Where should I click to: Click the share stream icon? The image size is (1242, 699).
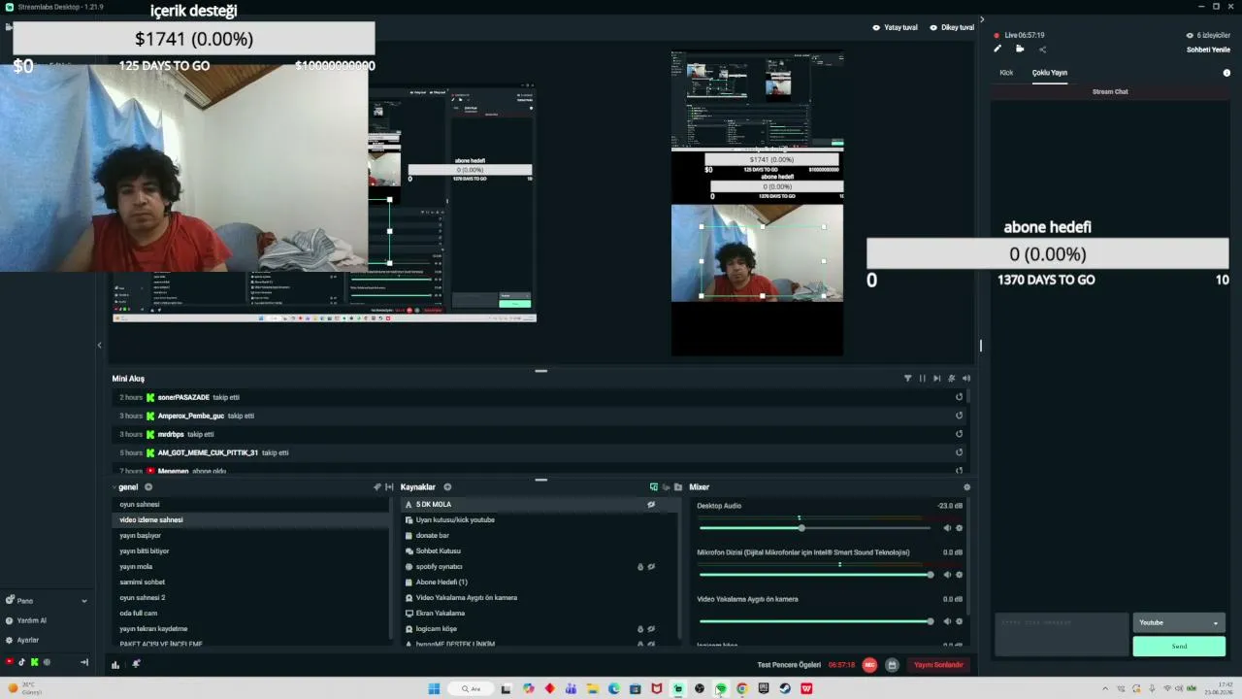point(1043,49)
